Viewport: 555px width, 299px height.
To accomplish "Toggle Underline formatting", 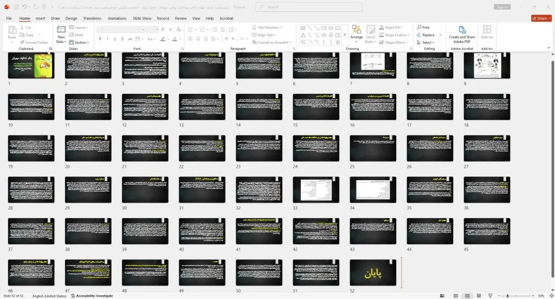I will (115, 39).
